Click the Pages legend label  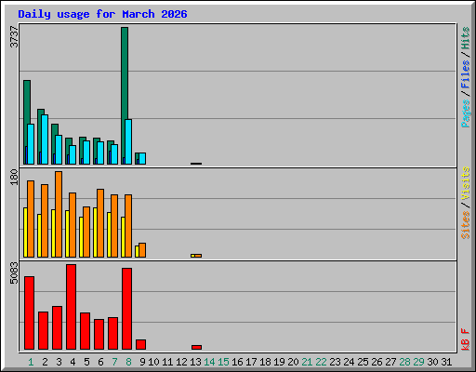click(466, 113)
